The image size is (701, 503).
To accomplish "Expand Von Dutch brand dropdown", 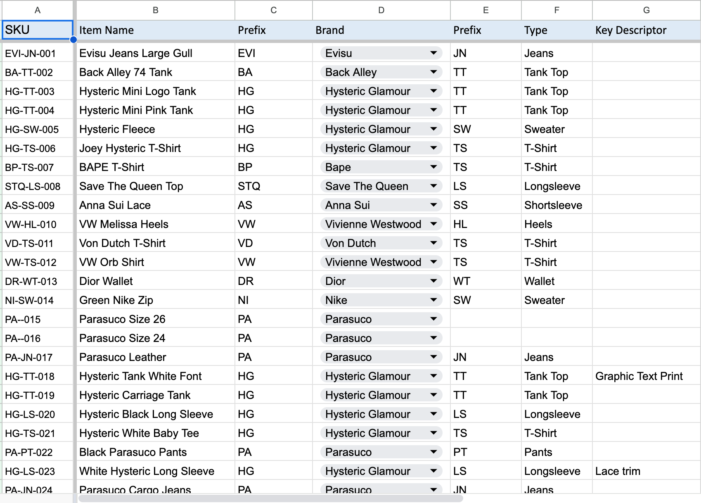I will pos(433,243).
